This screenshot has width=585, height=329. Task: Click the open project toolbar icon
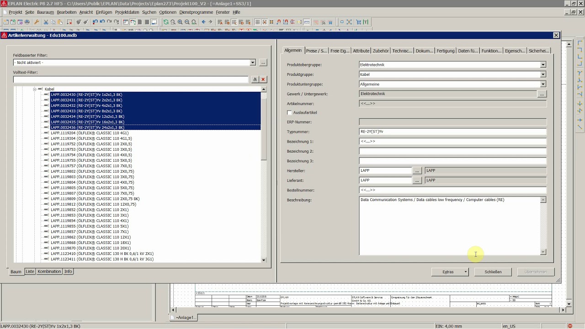tap(13, 22)
